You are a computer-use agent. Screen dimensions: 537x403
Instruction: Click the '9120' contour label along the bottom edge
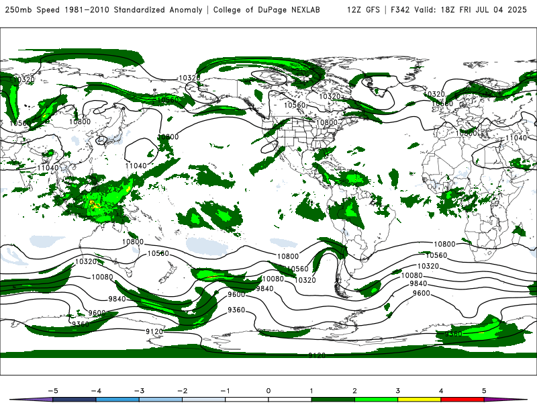point(317,355)
